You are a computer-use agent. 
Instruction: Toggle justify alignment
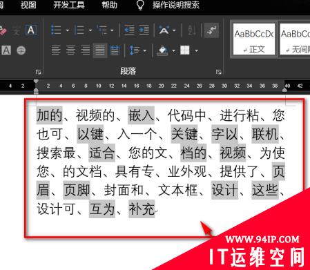pyautogui.click(x=100, y=50)
